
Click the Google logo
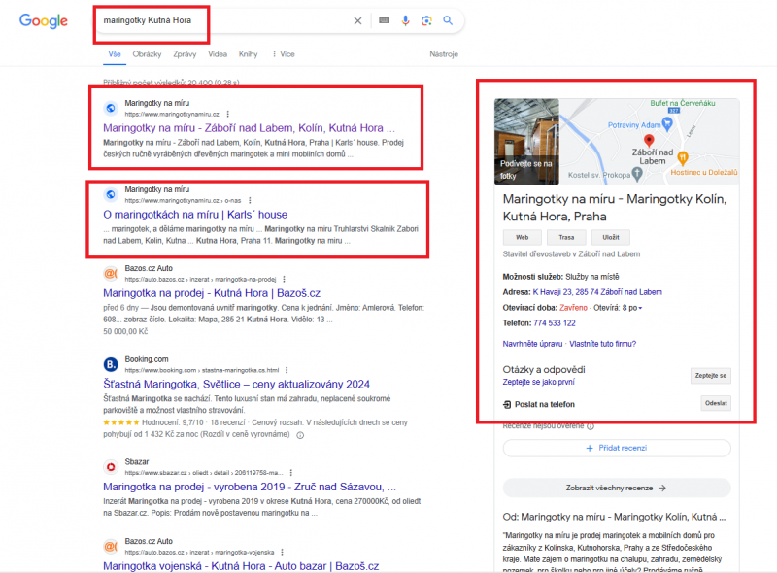44,20
